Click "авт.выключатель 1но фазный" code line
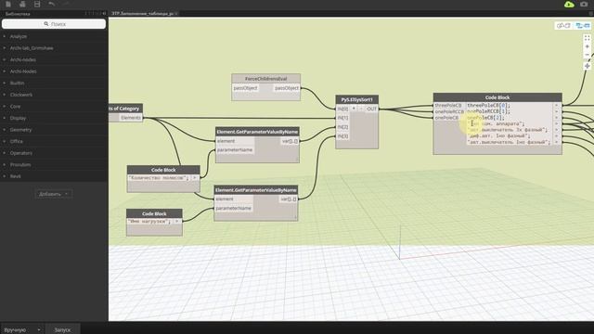Screen dimensions: 594x334 click(509, 142)
